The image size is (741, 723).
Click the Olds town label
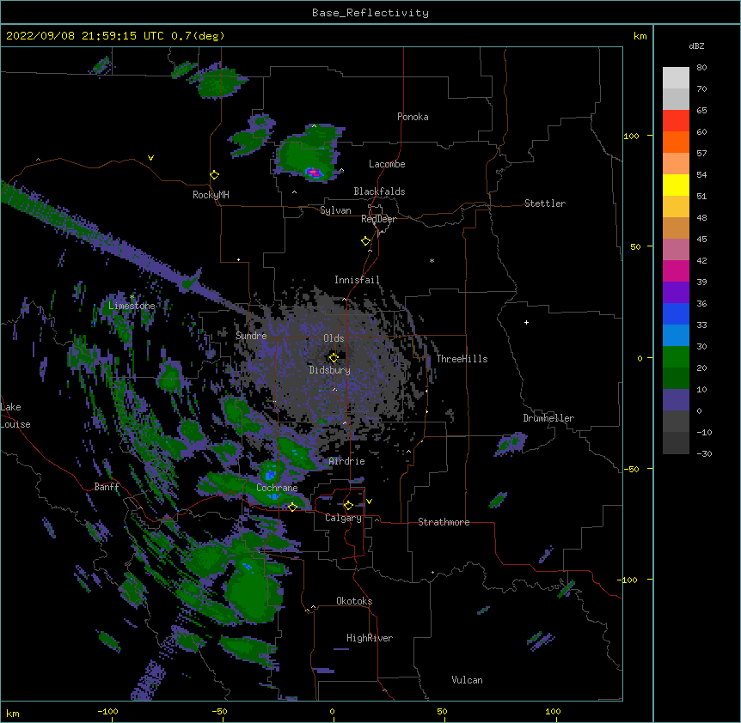(x=334, y=338)
